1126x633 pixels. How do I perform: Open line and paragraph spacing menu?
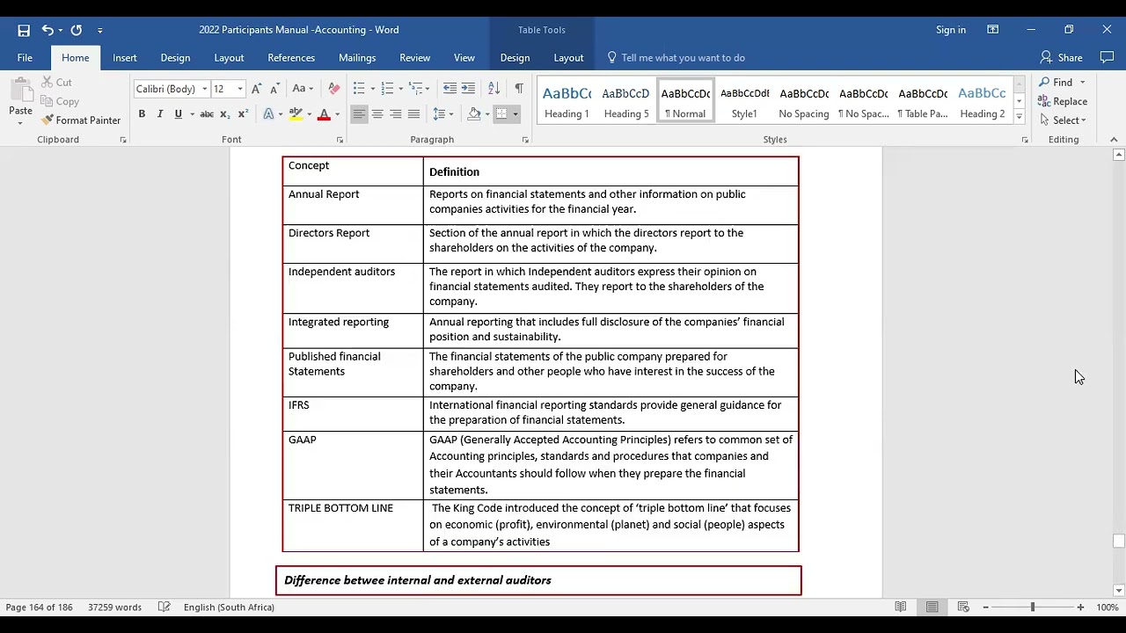[x=442, y=114]
